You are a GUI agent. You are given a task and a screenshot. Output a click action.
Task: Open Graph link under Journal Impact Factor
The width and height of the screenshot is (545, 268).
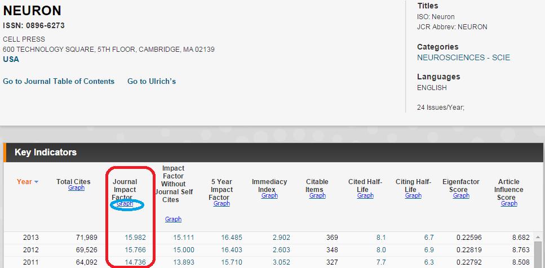coord(125,204)
